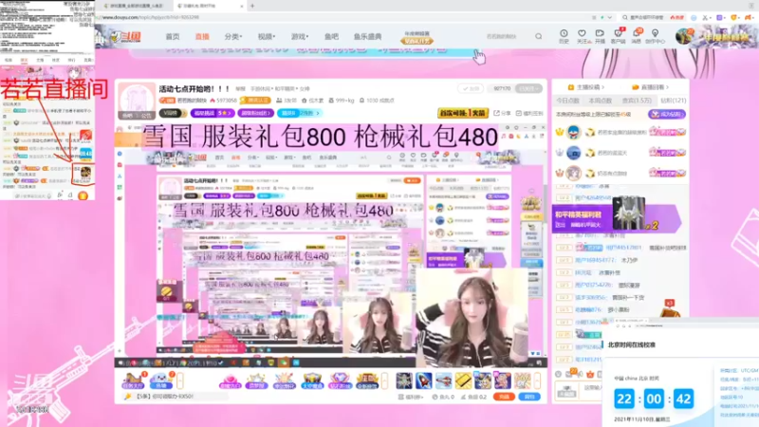
Task: Open Douyu logo home link
Action: [x=125, y=36]
